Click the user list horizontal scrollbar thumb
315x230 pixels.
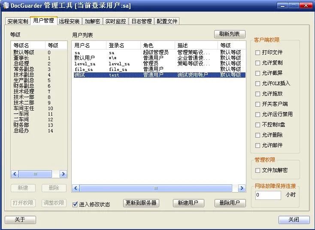pos(156,188)
